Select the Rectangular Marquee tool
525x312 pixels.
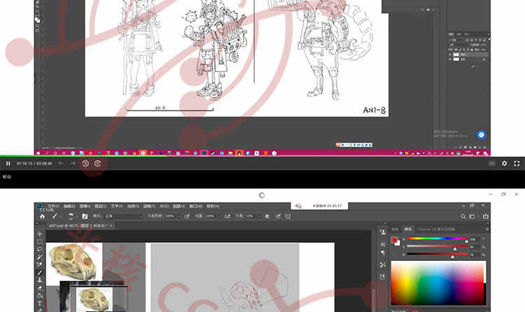[x=40, y=241]
